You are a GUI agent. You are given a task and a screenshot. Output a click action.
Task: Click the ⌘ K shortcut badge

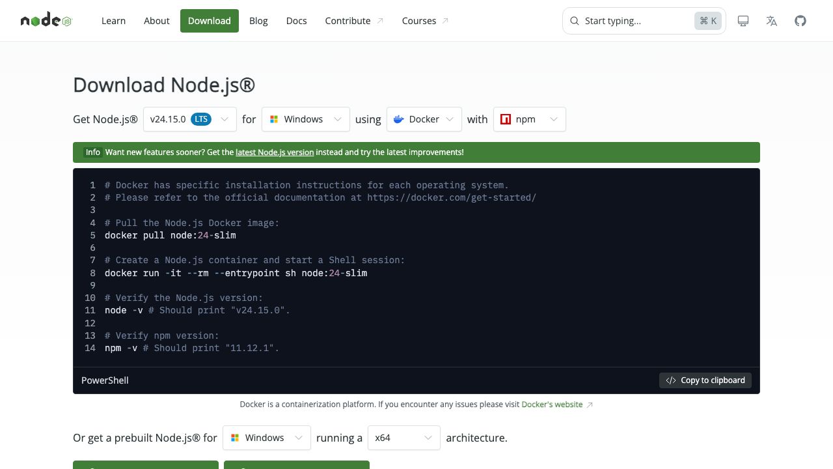point(708,21)
